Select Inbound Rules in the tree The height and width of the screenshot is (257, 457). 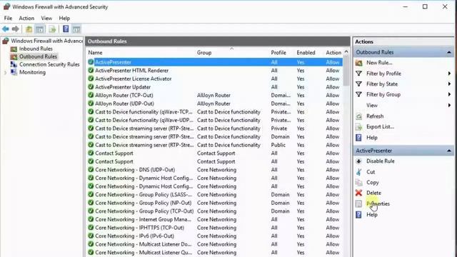36,49
